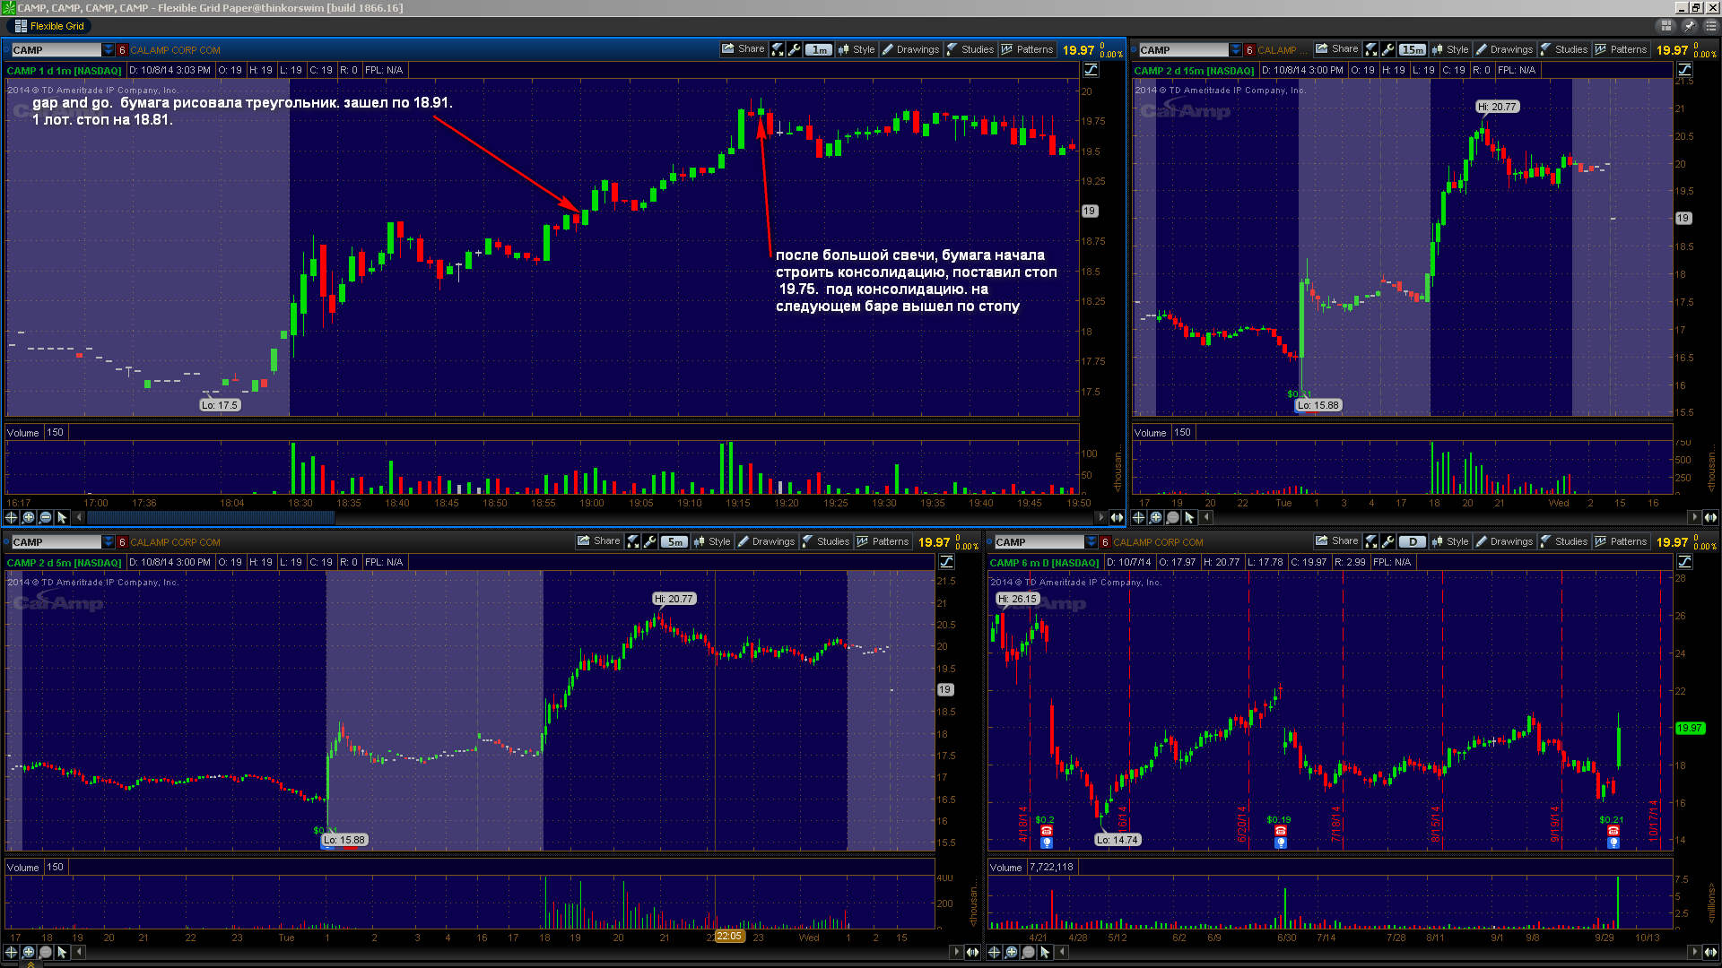Open the daily chart settings wrench
This screenshot has height=968, width=1722.
(1388, 542)
